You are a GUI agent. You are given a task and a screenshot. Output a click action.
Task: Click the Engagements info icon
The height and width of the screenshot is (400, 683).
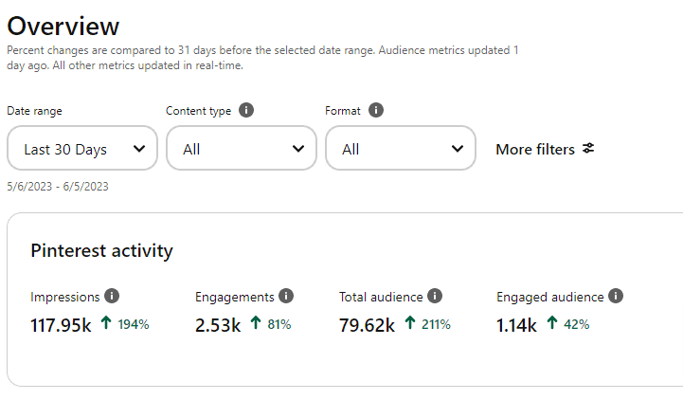pos(286,297)
